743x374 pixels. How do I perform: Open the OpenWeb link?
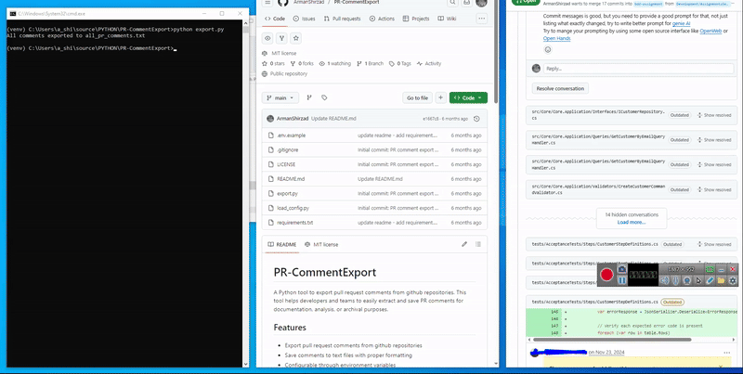710,31
